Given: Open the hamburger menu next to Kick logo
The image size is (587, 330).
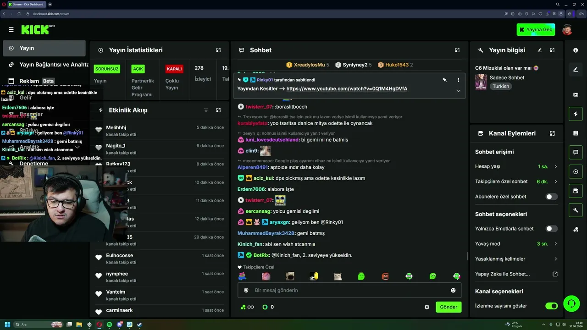Looking at the screenshot, I should 11,30.
